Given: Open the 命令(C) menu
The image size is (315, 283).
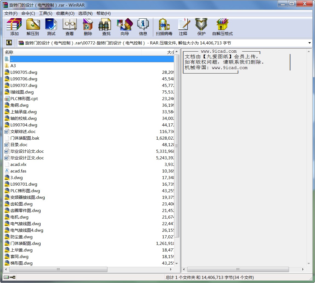Looking at the screenshot, I should [x=28, y=13].
